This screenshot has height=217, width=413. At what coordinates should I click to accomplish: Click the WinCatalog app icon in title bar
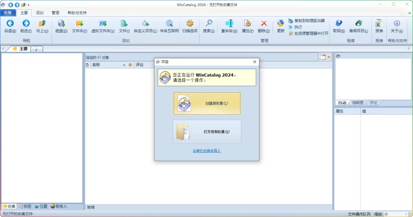point(3,5)
